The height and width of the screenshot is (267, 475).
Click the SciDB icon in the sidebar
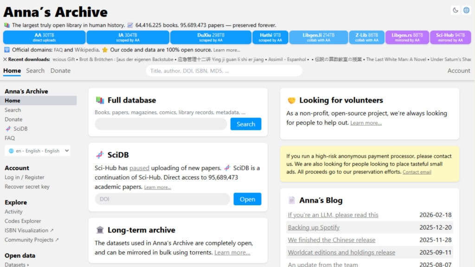[x=8, y=129]
